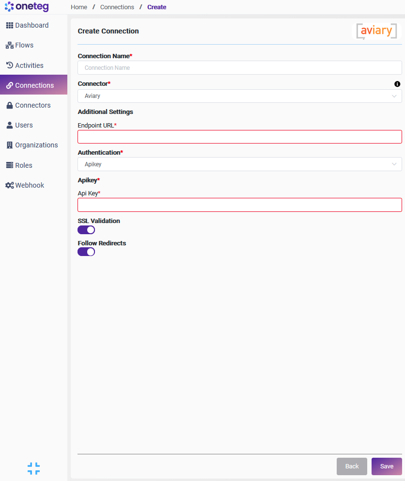The height and width of the screenshot is (481, 405).
Task: Click the Connector info icon
Action: [x=397, y=84]
